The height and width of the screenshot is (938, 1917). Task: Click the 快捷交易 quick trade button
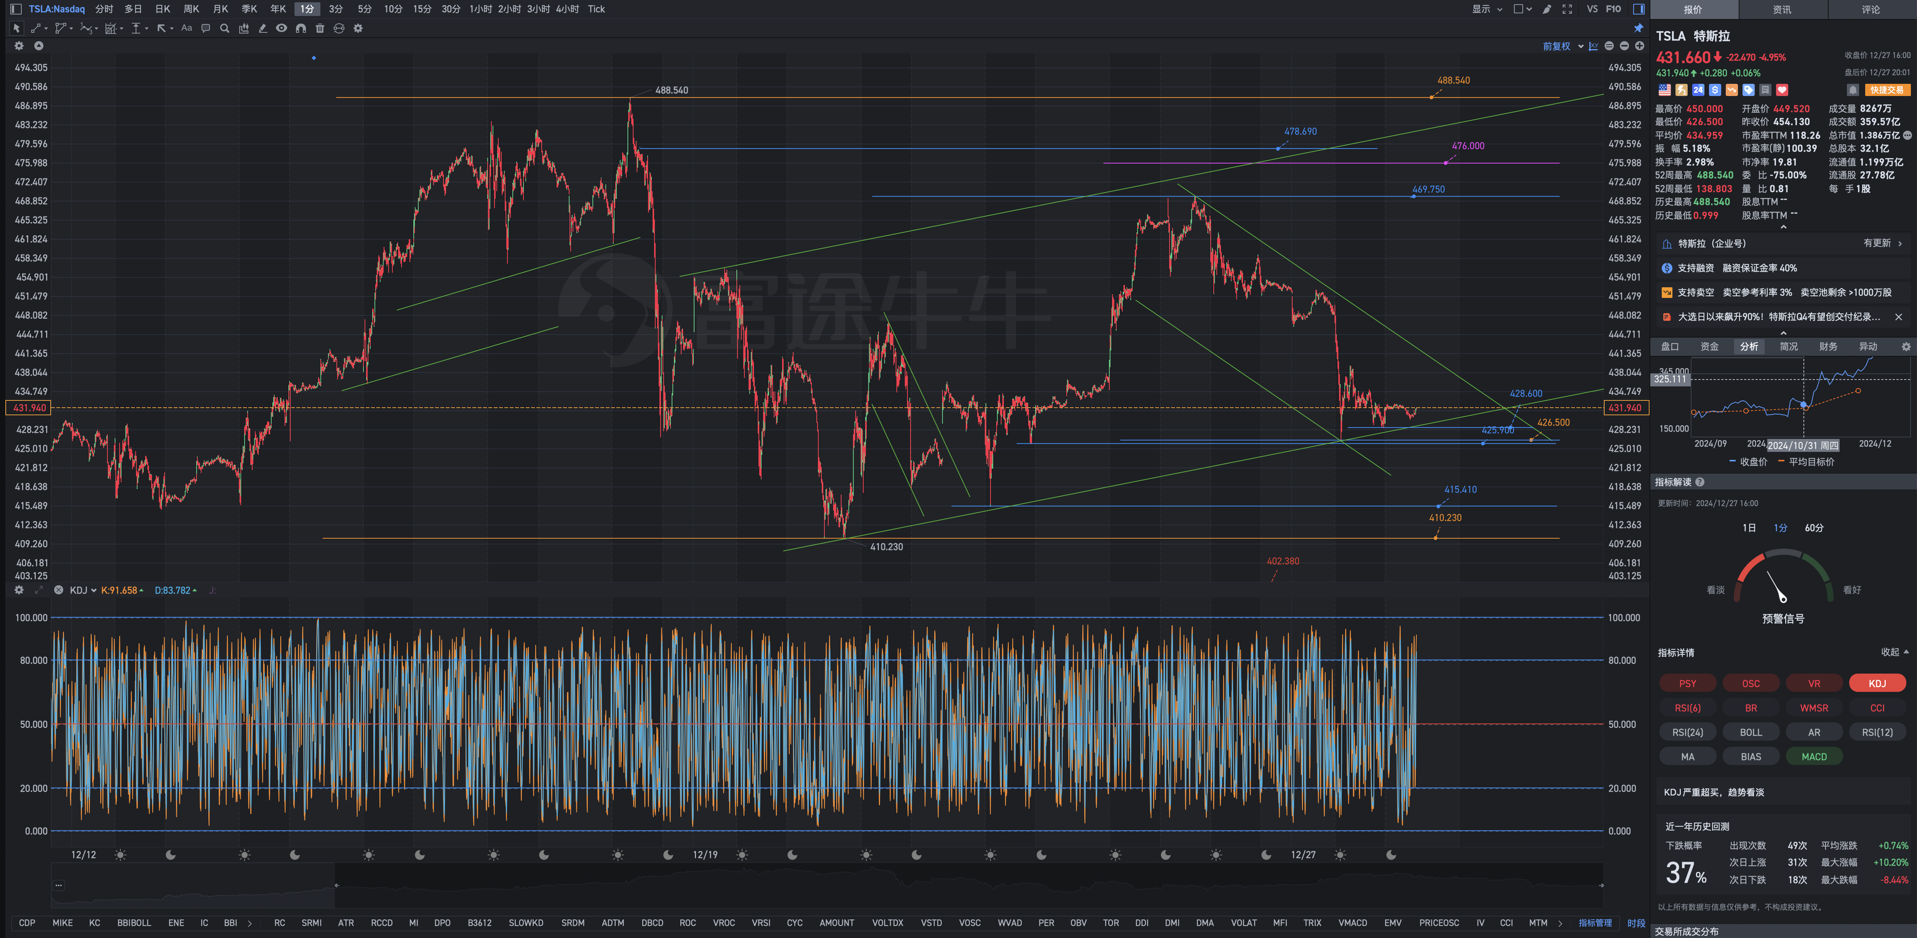(1887, 90)
